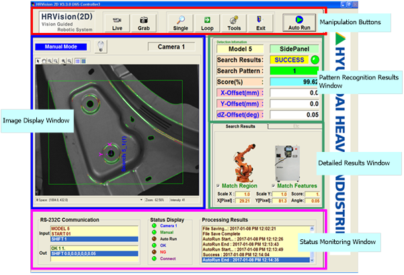This screenshot has width=404, height=275.
Task: Toggle the Match Region checkbox
Action: pyautogui.click(x=218, y=186)
